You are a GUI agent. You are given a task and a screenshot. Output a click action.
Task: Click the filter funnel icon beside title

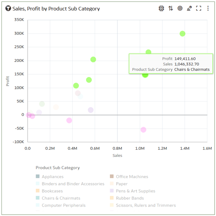(x=8, y=8)
